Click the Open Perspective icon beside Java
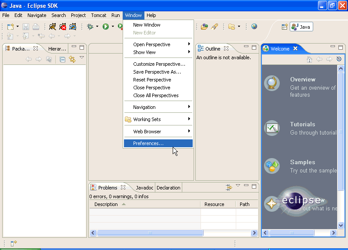The image size is (348, 250). [x=284, y=27]
